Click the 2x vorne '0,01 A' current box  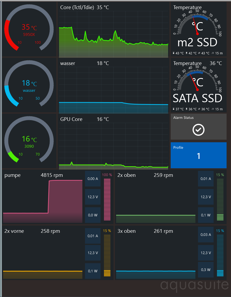93,236
